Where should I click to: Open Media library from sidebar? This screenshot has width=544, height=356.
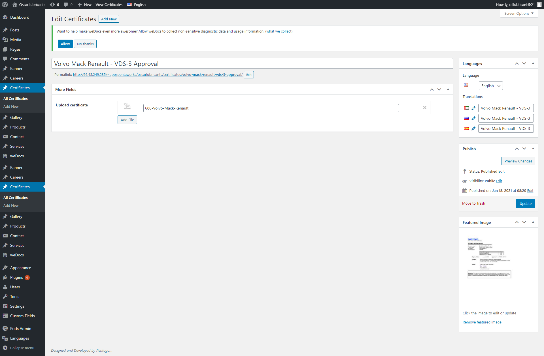(x=23, y=40)
